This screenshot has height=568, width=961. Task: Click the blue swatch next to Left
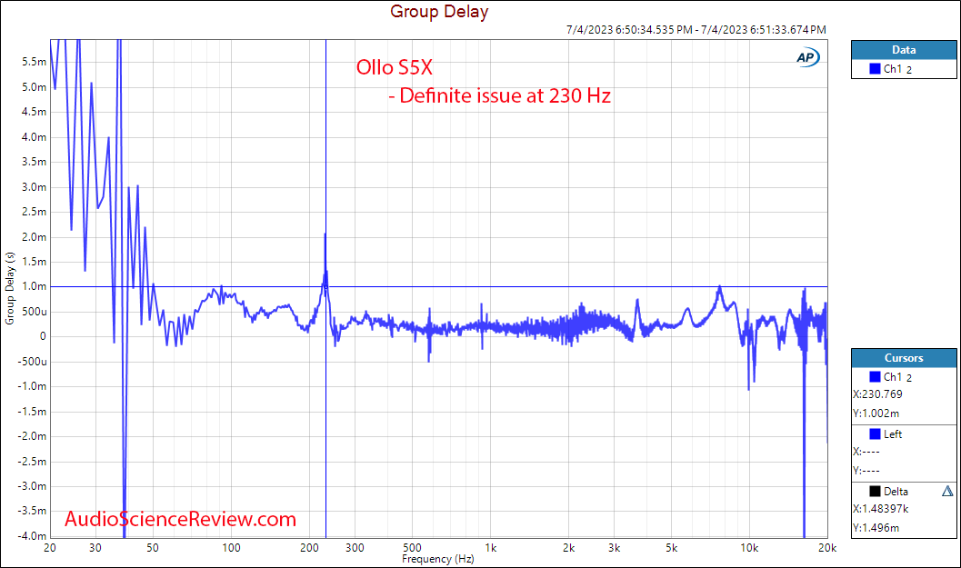coord(875,433)
